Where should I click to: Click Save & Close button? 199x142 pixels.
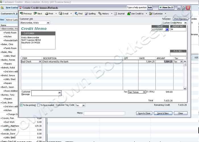click(x=144, y=113)
